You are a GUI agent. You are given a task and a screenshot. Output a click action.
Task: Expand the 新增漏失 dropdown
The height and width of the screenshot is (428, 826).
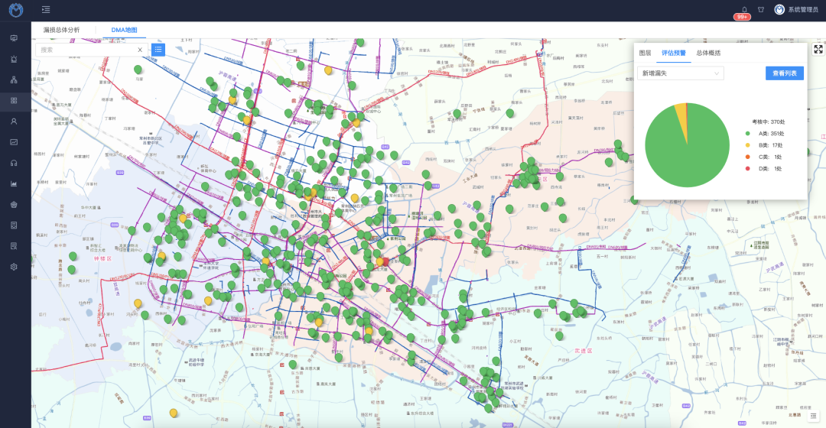click(681, 73)
